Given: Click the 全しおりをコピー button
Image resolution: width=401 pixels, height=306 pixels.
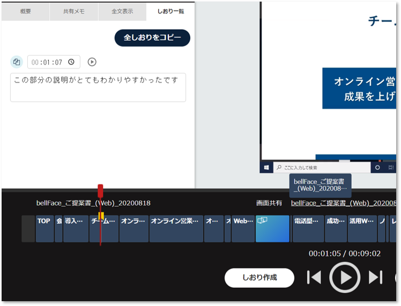Looking at the screenshot, I should tap(152, 38).
